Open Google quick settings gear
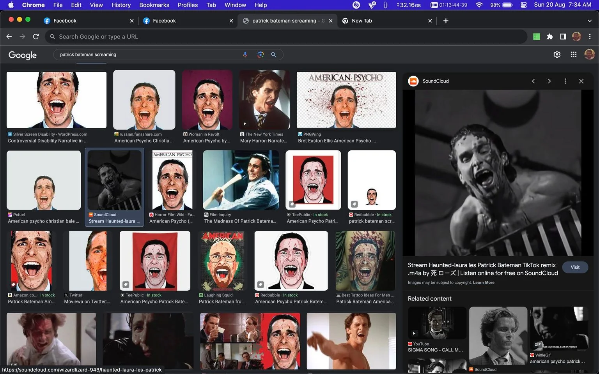 click(x=557, y=55)
